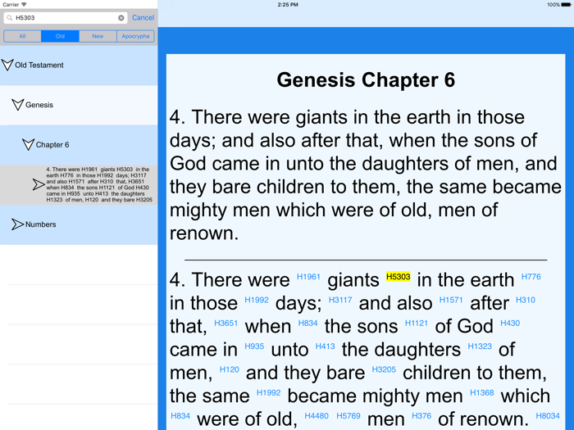This screenshot has height=430, width=574.
Task: Click the battery indicator icon
Action: pyautogui.click(x=567, y=5)
